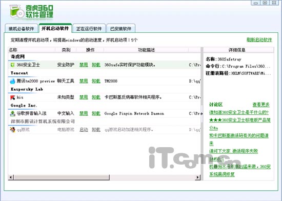The image size is (282, 201).
Task: Click the 奇虎360 软件管理 logo
Action: (x=32, y=11)
